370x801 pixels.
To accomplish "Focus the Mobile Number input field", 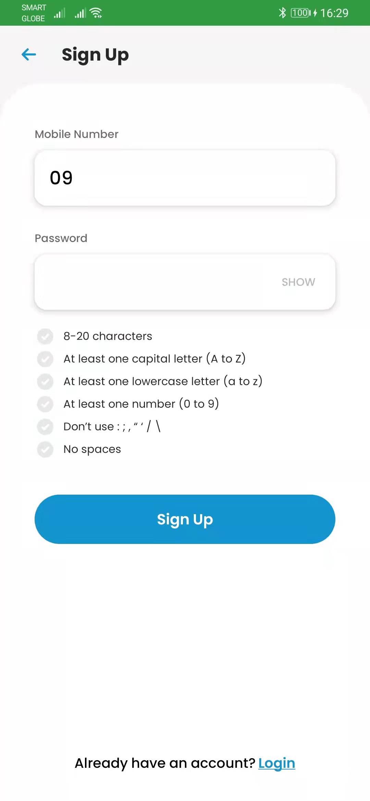I will tap(185, 178).
